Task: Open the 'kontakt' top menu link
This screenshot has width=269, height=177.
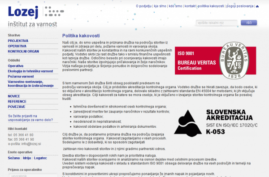Action: click(x=190, y=6)
